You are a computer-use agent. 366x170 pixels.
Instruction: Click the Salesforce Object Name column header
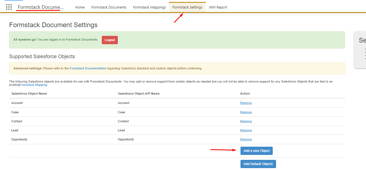[x=29, y=93]
